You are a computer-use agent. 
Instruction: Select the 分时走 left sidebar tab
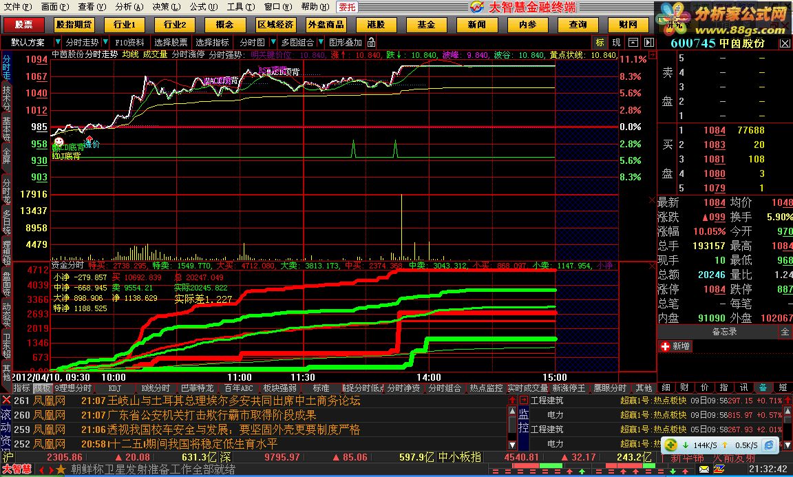click(x=6, y=67)
